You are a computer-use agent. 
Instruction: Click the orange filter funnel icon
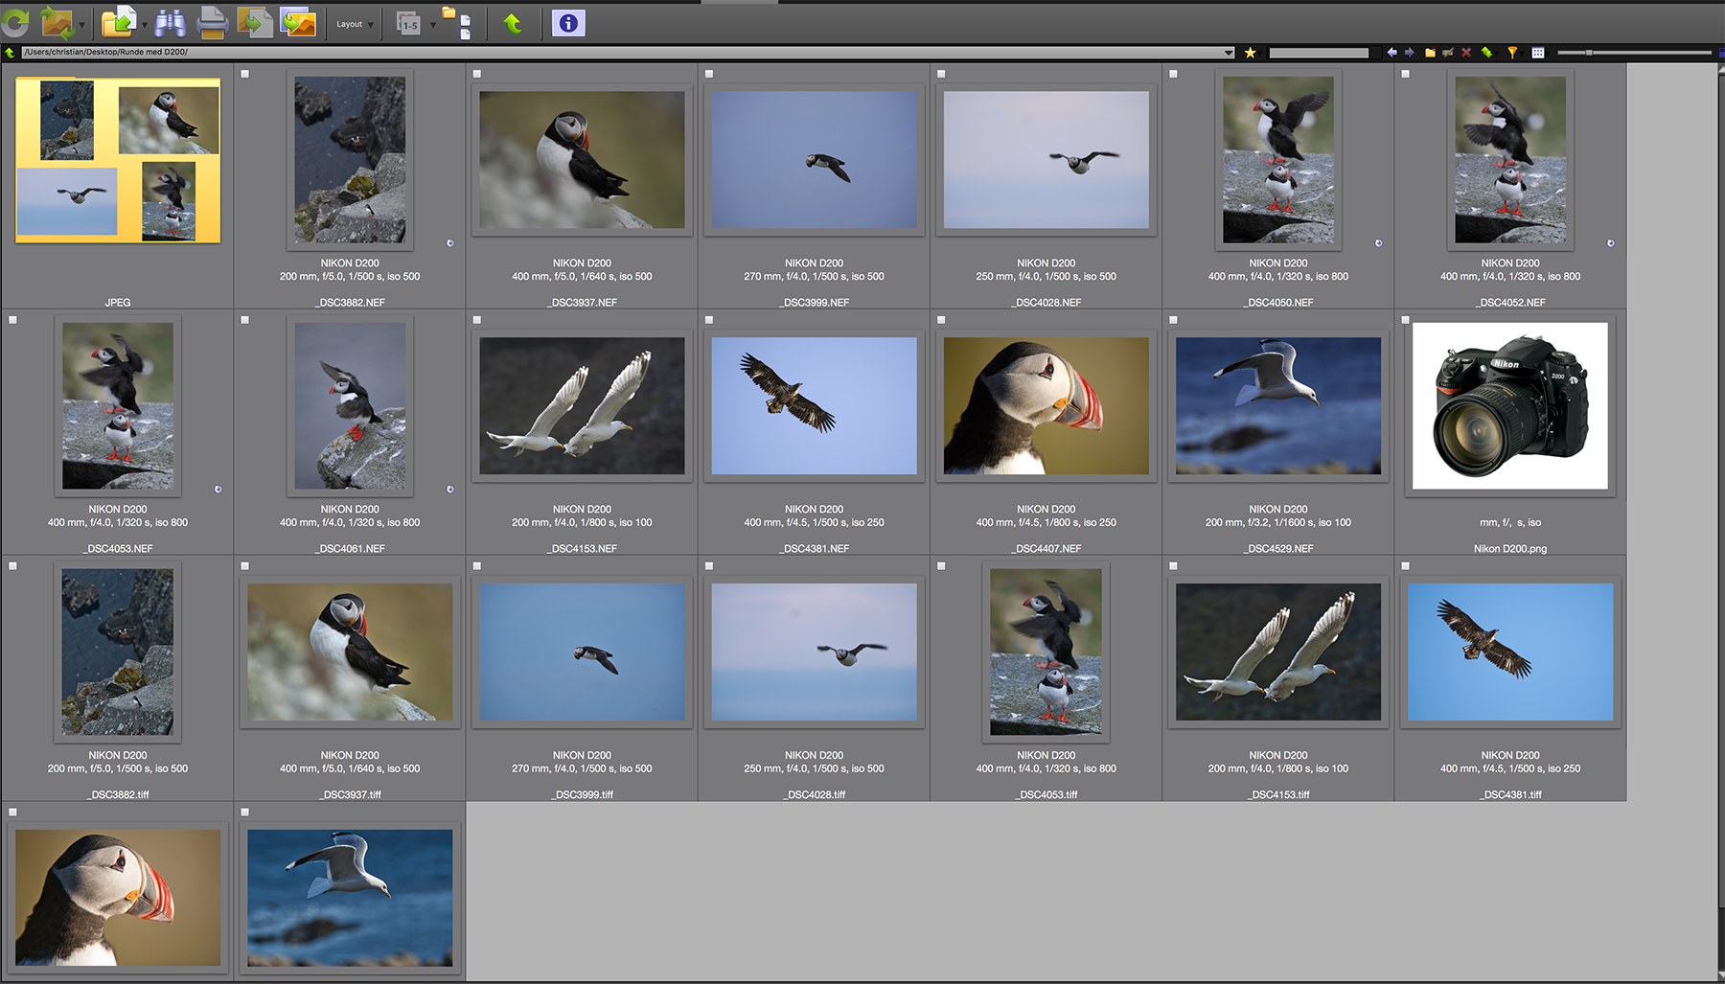tap(1512, 53)
